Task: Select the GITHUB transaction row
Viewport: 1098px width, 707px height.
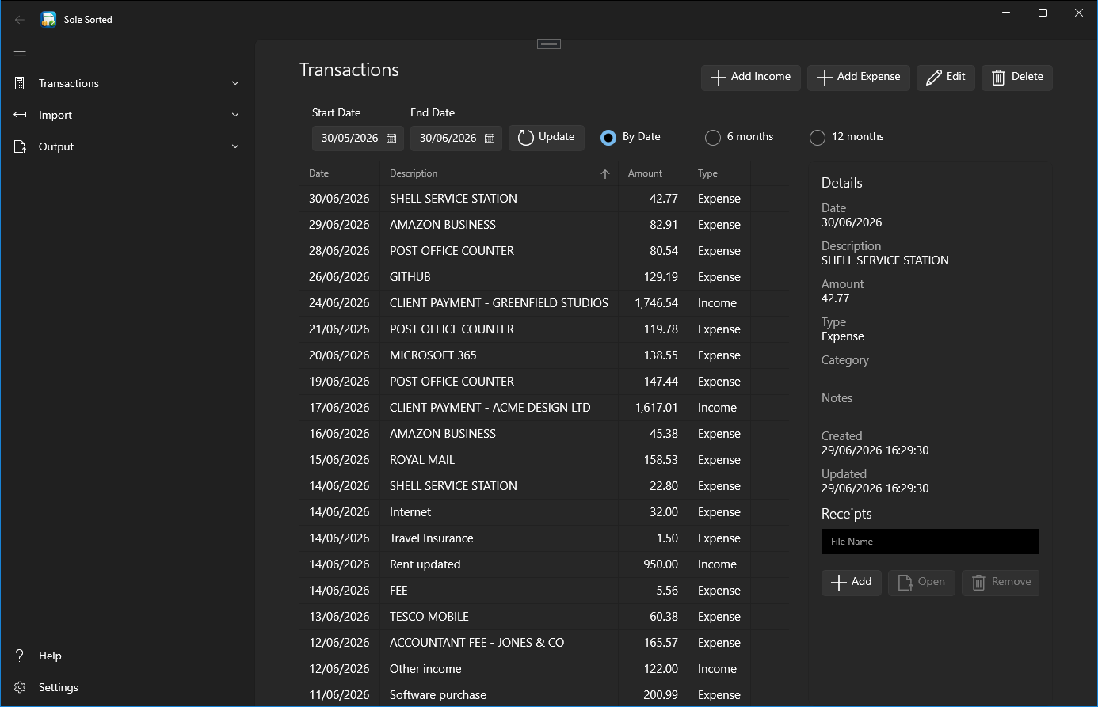Action: click(x=543, y=277)
